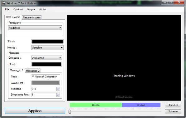The width and height of the screenshot is (186, 118).
Task: Decrease the Posizione value with down arrow
Action: tap(58, 90)
